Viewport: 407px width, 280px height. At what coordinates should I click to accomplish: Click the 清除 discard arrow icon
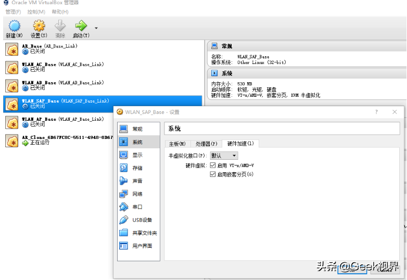[60, 26]
